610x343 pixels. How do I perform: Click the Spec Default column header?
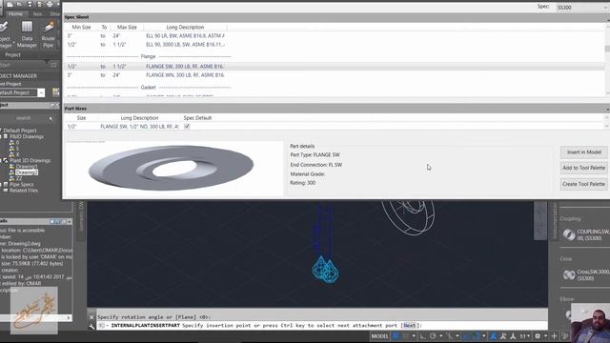pyautogui.click(x=197, y=118)
